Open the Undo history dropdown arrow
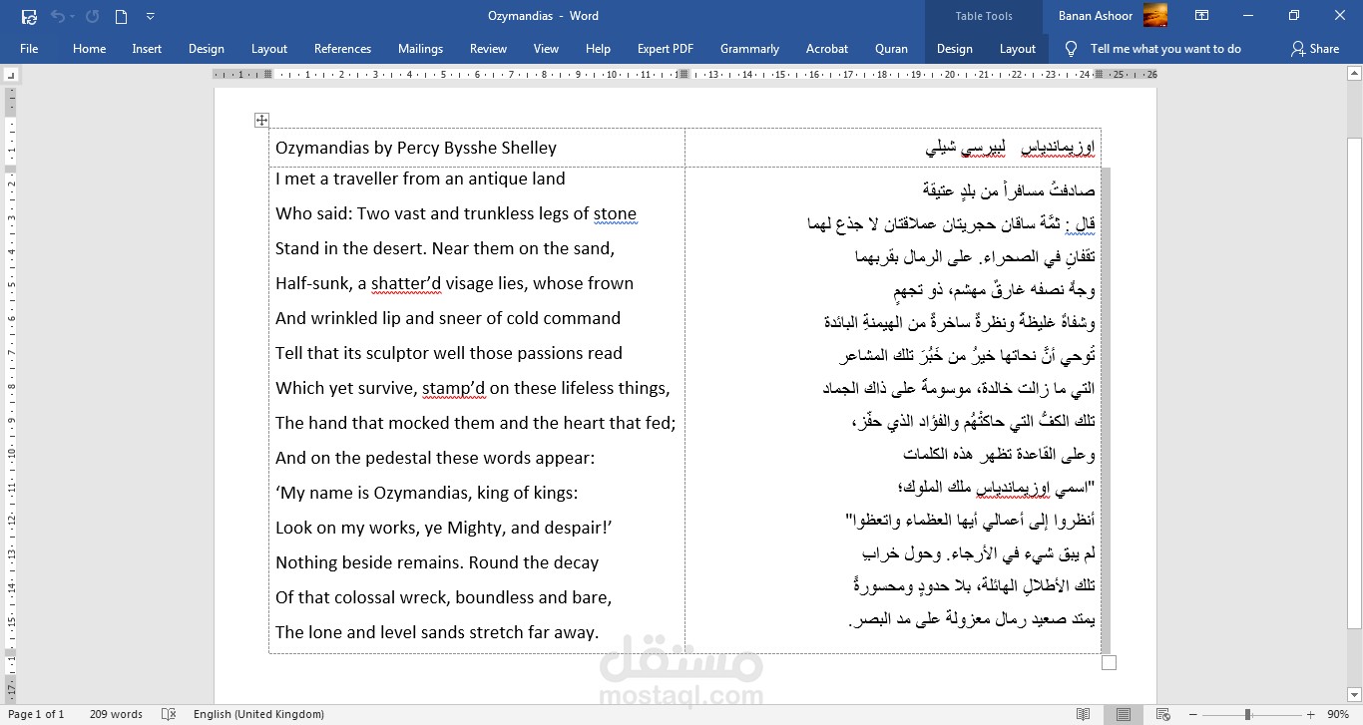The height and width of the screenshot is (725, 1363). point(73,16)
